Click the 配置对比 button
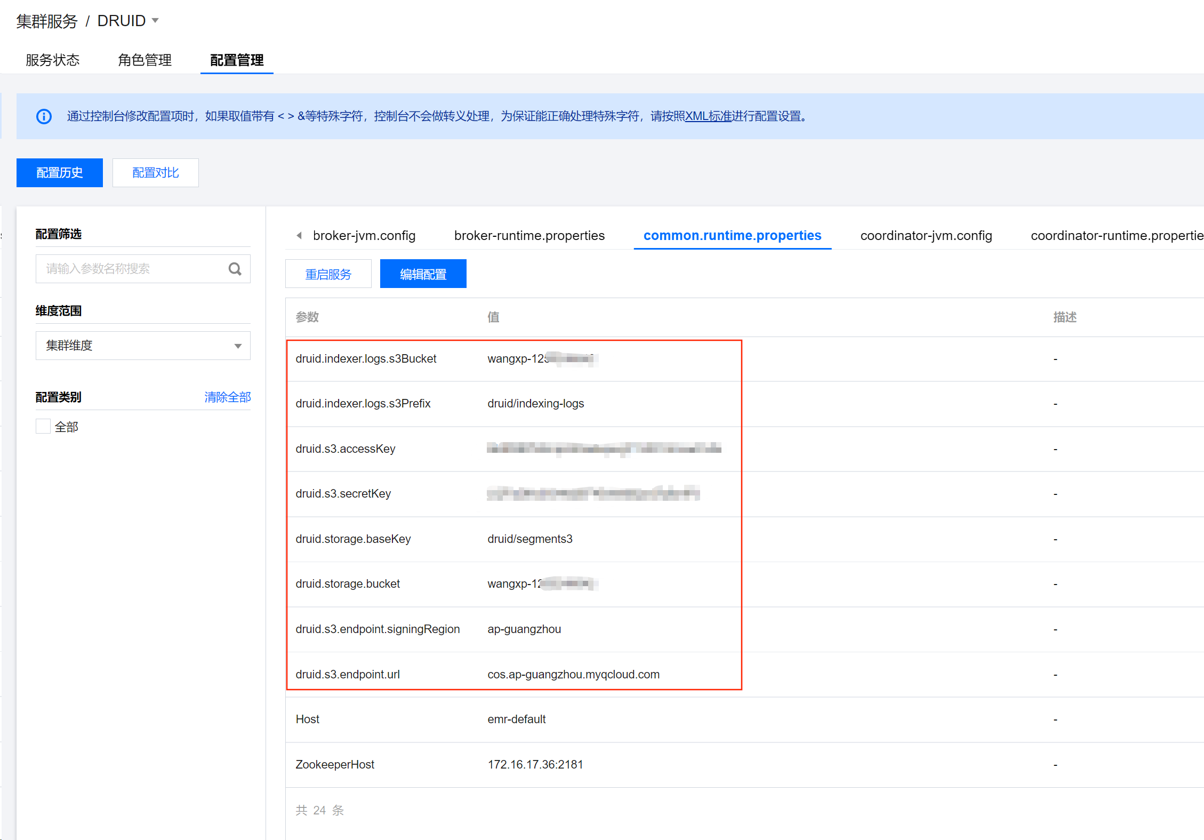The width and height of the screenshot is (1204, 840). point(155,172)
